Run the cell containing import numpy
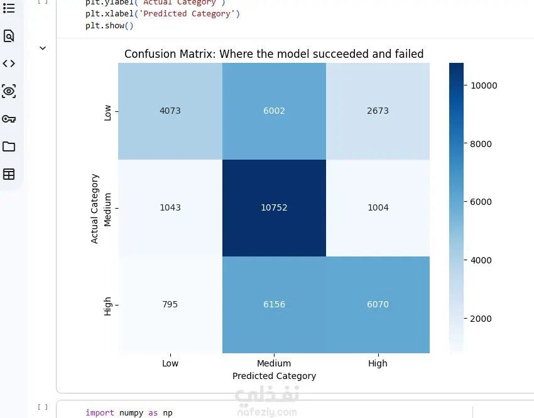Image resolution: width=534 pixels, height=418 pixels. point(43,407)
